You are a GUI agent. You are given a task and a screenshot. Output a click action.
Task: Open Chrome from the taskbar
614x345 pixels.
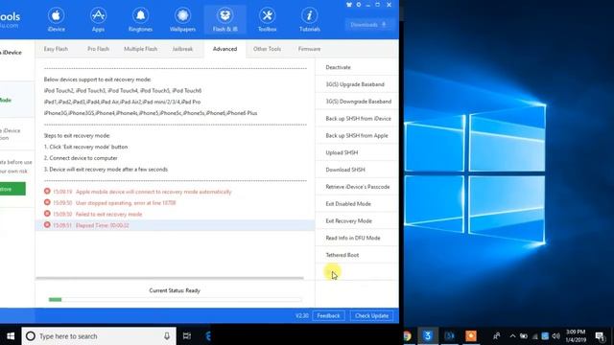(407, 336)
